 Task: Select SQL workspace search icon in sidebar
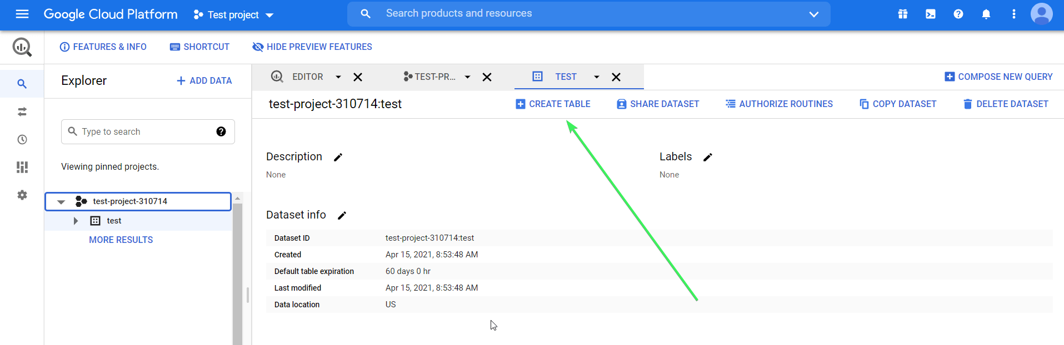click(22, 84)
